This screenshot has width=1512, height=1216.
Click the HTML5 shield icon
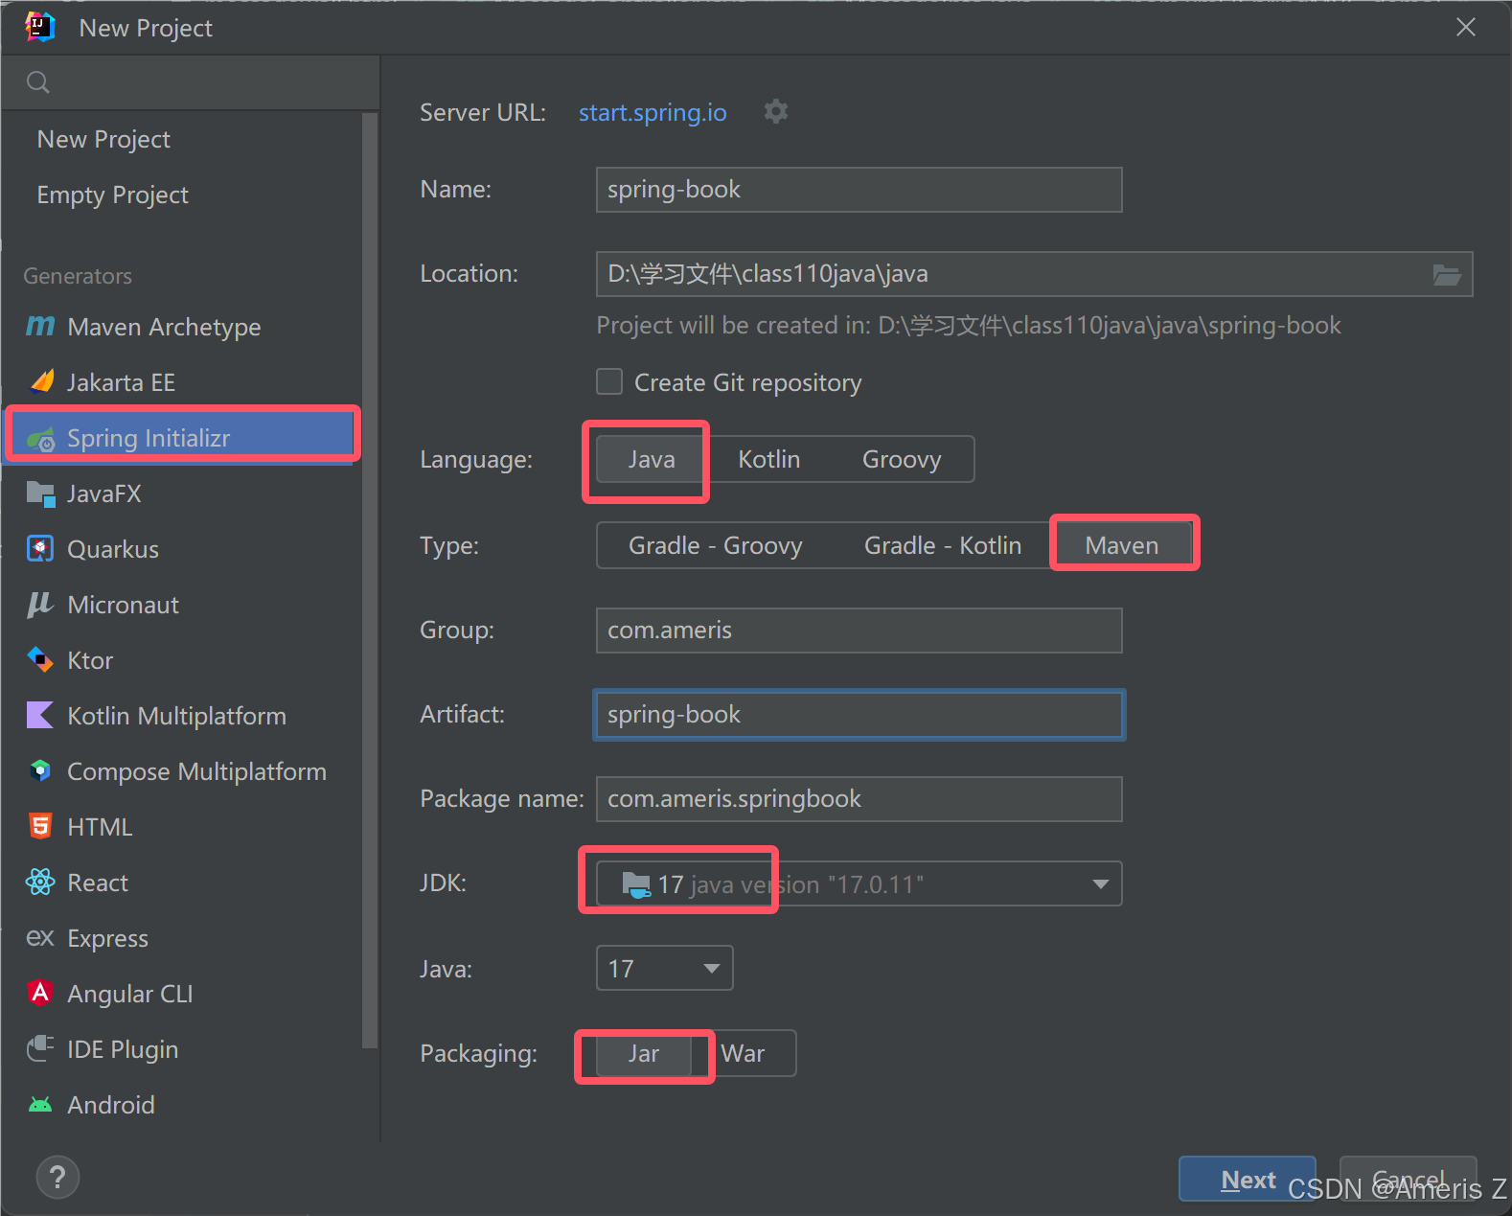coord(40,827)
